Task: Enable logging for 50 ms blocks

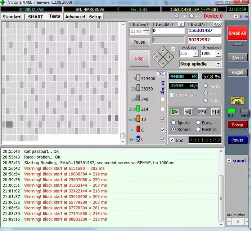Action: coord(163,99)
